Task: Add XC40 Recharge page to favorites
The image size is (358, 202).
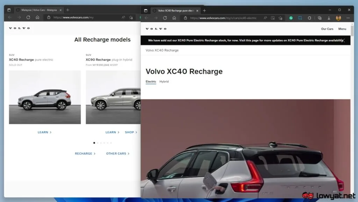Action: click(x=281, y=18)
